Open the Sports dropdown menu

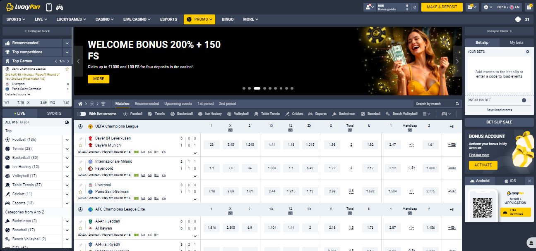pos(16,19)
